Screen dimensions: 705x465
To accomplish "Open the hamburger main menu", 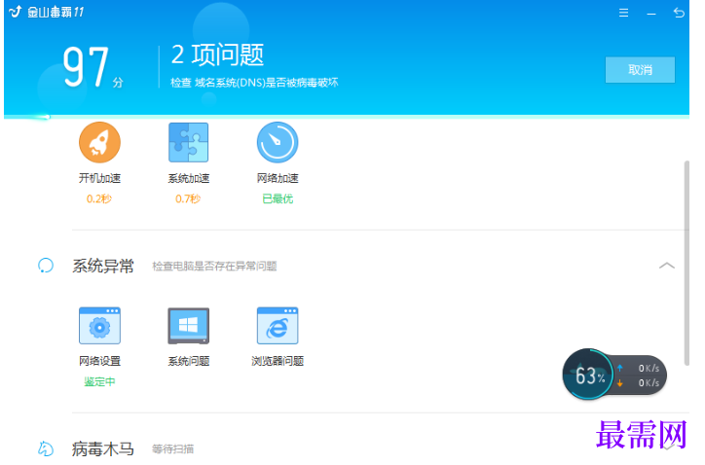I will (x=623, y=13).
